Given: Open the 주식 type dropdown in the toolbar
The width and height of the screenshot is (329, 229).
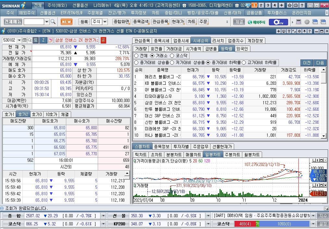Looking at the screenshot, I should coord(105,22).
